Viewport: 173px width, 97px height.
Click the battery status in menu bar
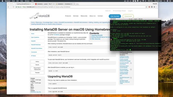(150, 1)
